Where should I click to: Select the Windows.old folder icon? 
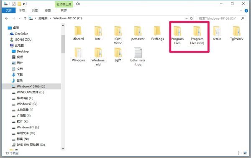click(x=98, y=53)
